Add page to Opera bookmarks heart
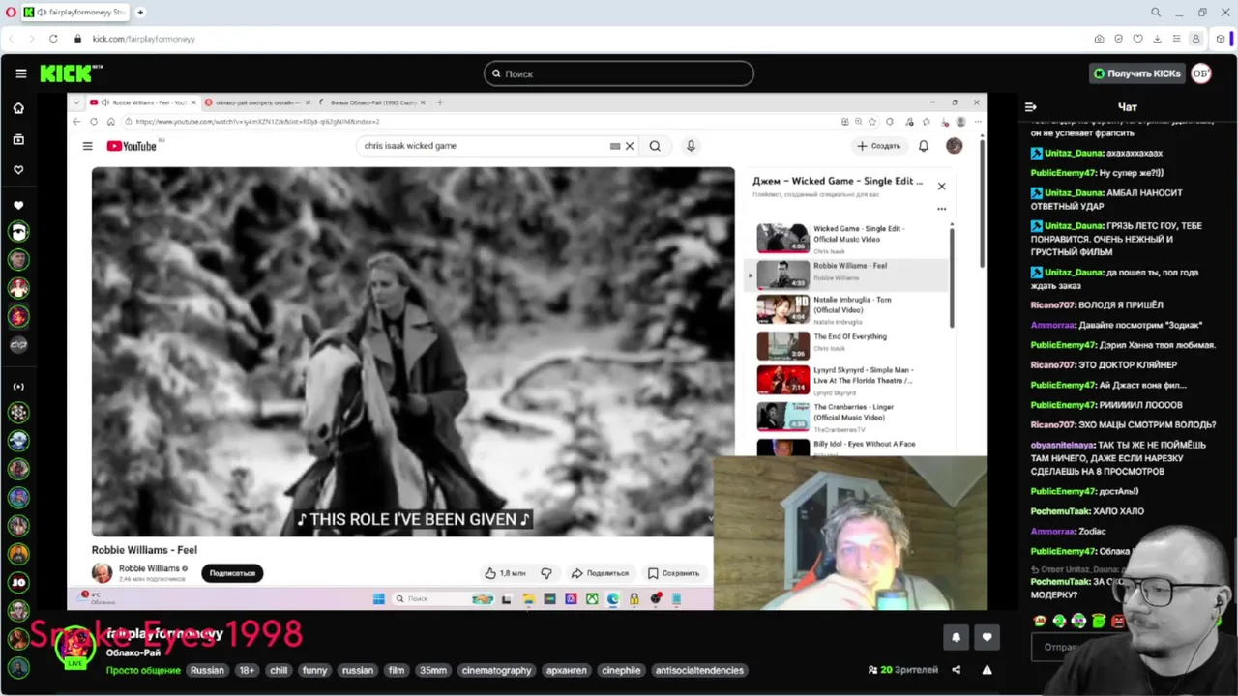Image resolution: width=1238 pixels, height=696 pixels. pos(1137,39)
